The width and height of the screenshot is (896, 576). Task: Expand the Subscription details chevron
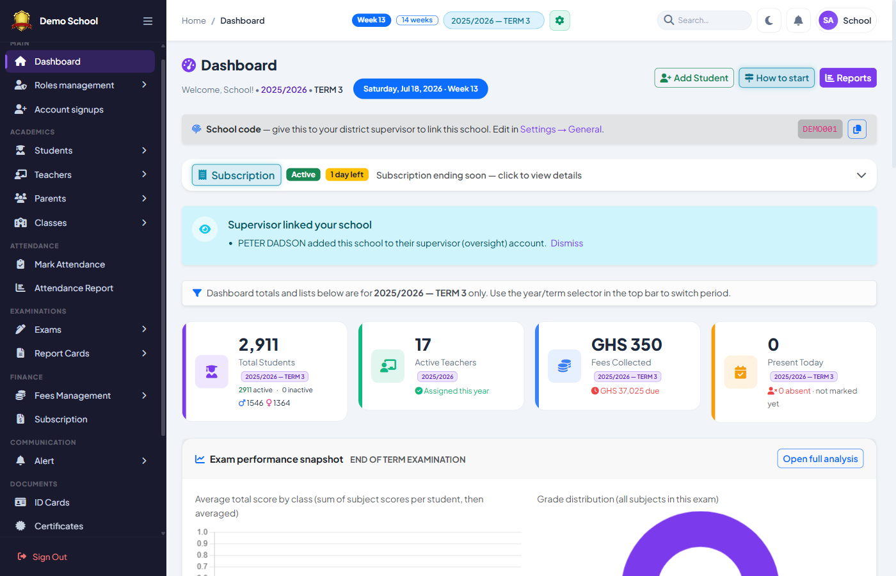861,175
